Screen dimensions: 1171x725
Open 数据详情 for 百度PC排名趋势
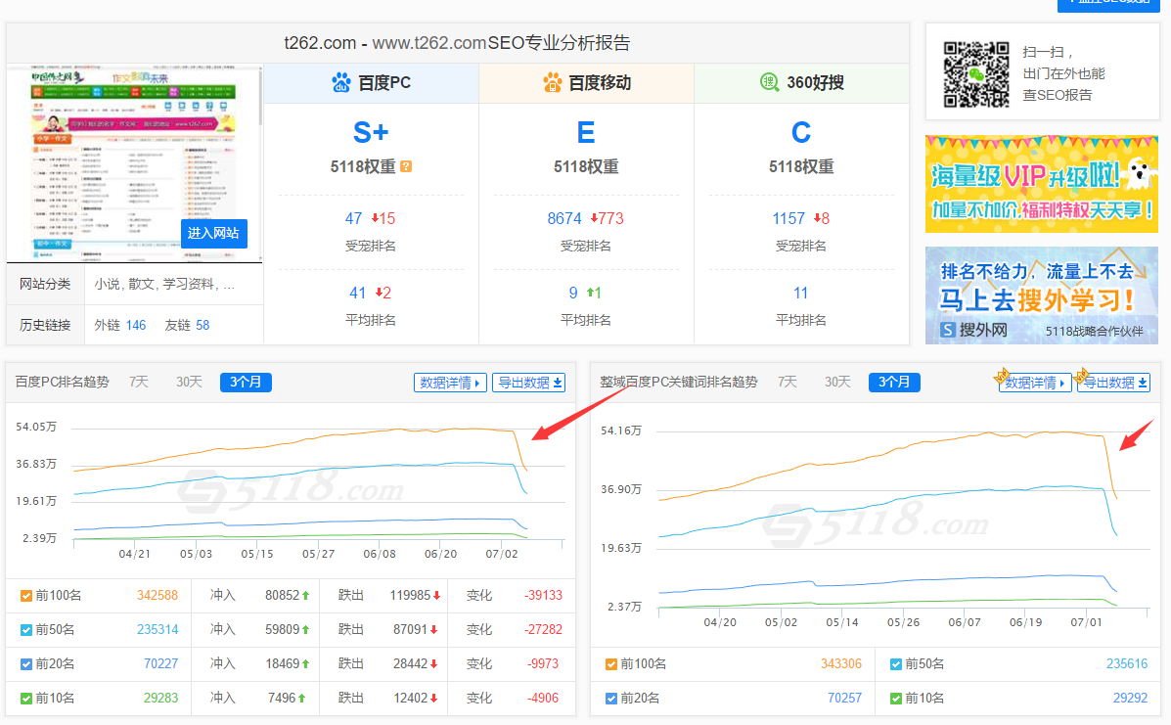(450, 383)
